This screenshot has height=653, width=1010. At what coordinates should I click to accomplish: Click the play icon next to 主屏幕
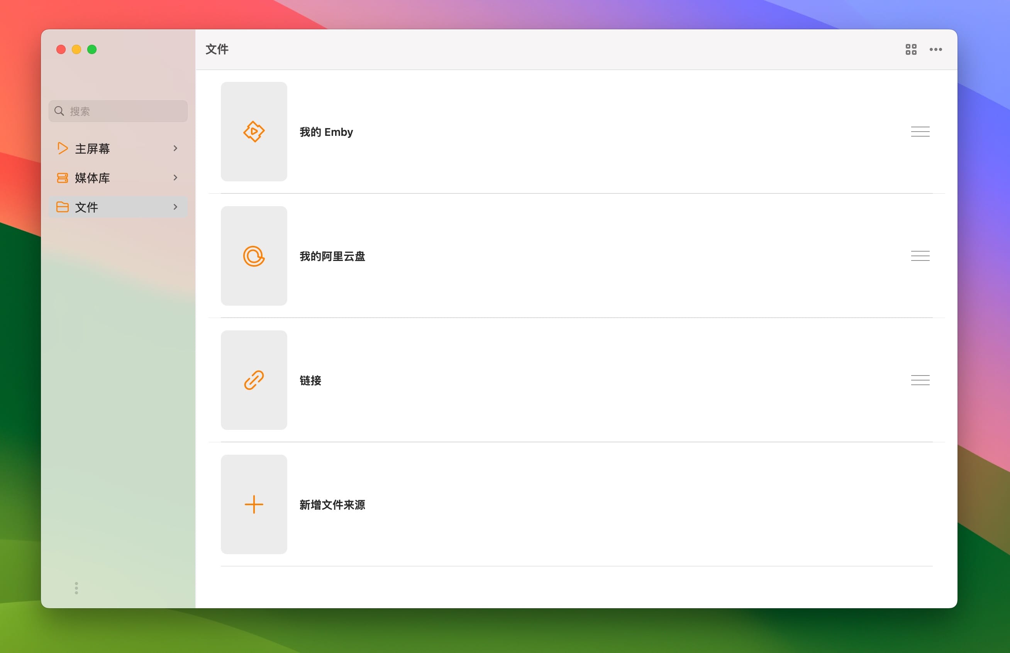point(63,149)
